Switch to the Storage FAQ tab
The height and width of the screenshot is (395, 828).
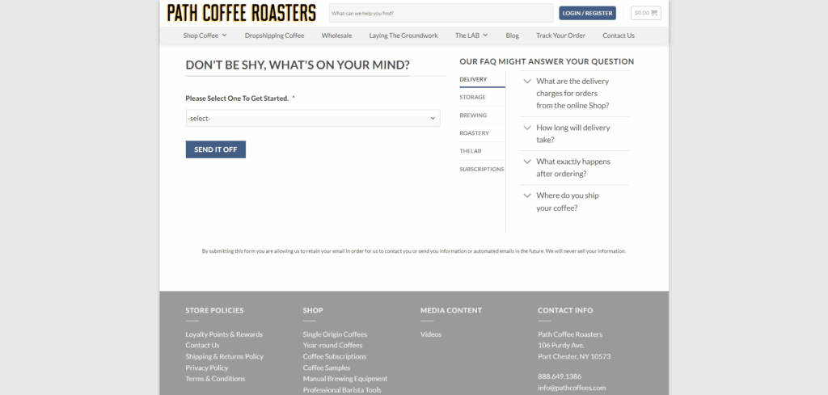pos(482,97)
